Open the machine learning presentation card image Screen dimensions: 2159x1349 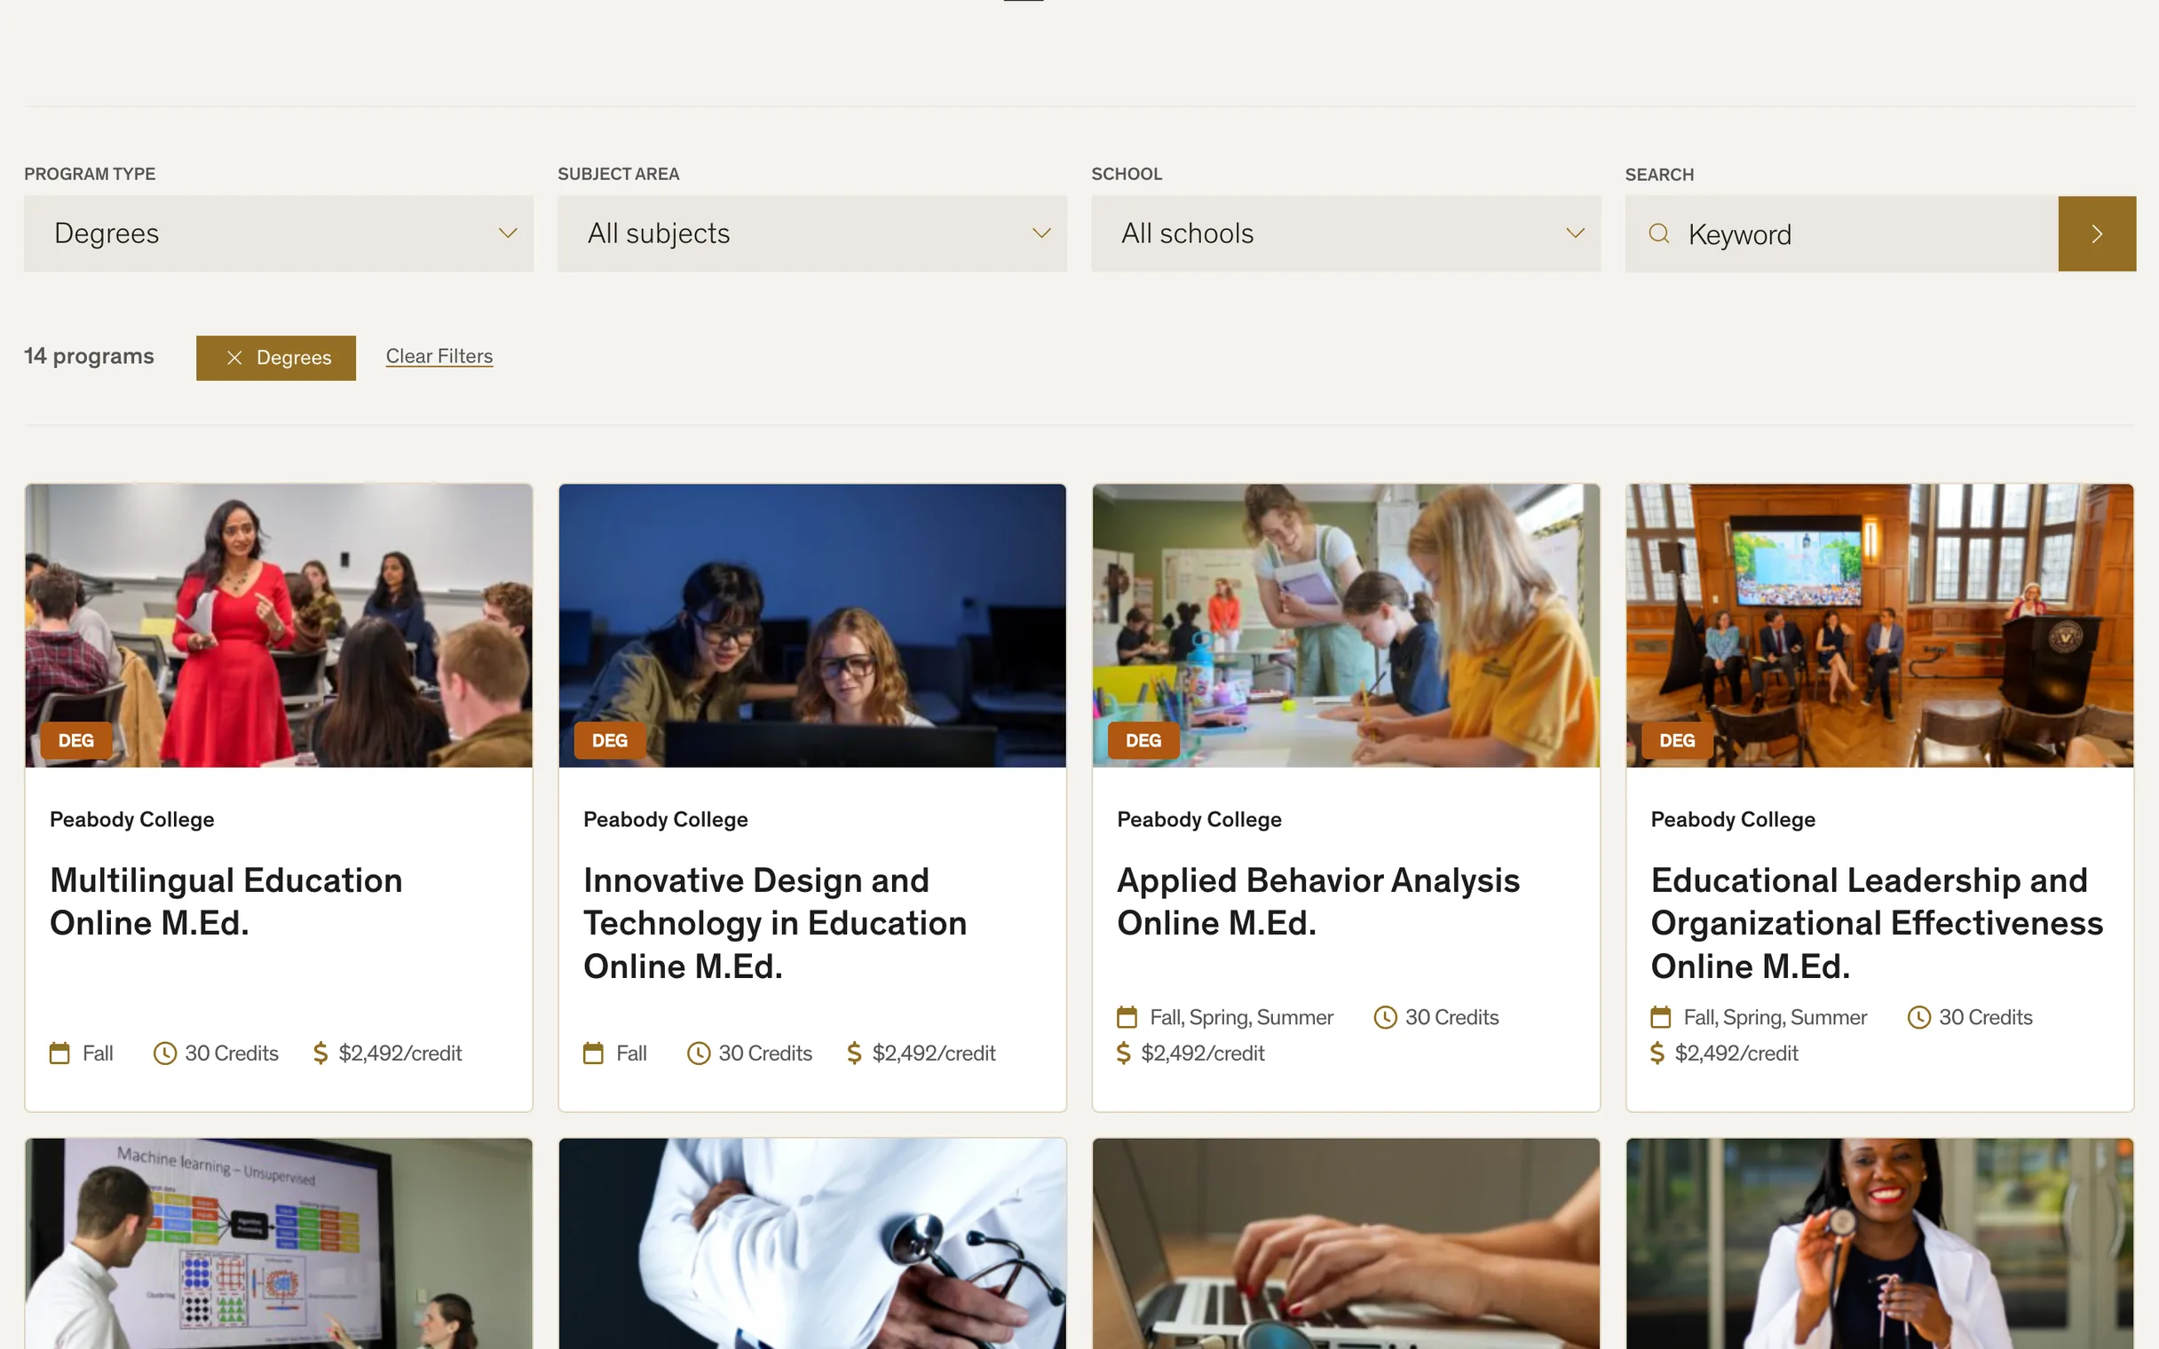pos(279,1243)
